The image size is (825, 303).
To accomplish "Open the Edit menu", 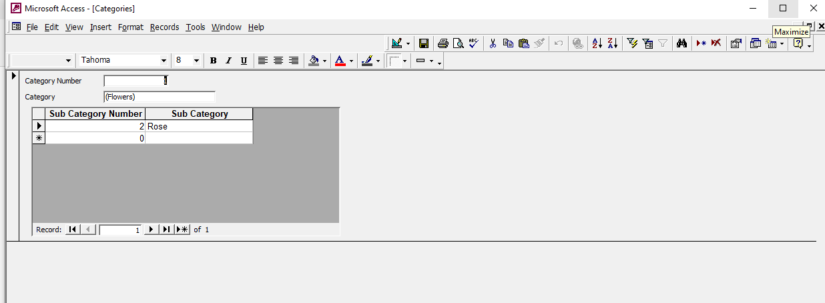I will click(x=52, y=27).
